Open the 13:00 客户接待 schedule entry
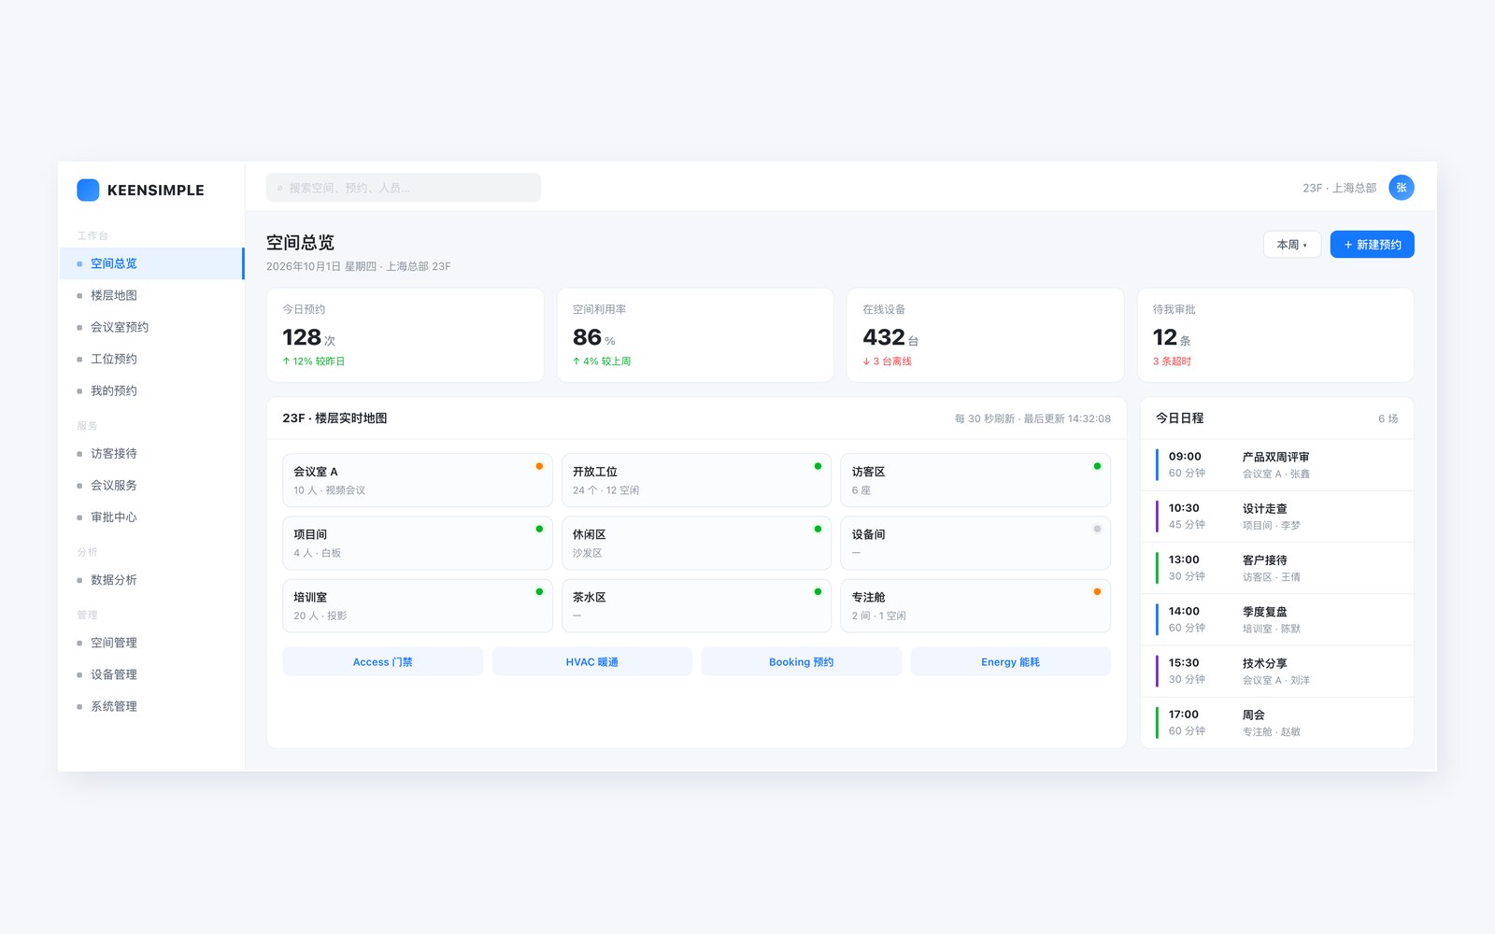The height and width of the screenshot is (934, 1495). 1276,568
